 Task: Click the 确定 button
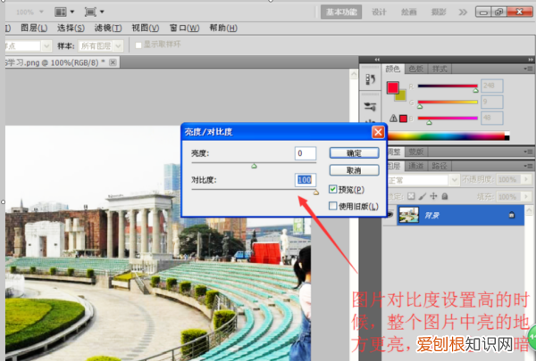[354, 152]
